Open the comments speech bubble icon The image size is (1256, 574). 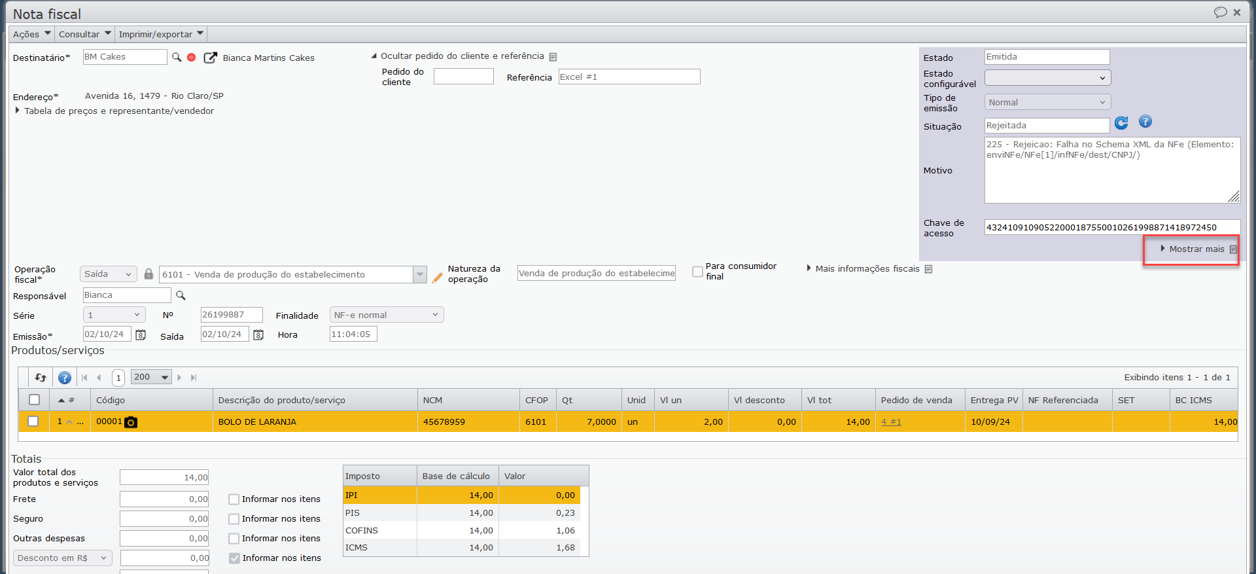pos(1220,12)
